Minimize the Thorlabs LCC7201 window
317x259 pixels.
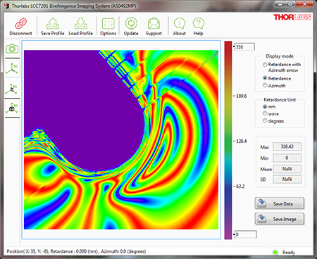(280, 4)
